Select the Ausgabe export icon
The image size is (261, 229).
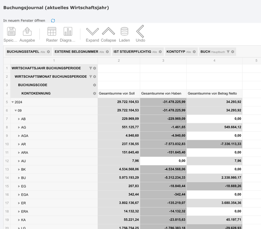pyautogui.click(x=27, y=32)
